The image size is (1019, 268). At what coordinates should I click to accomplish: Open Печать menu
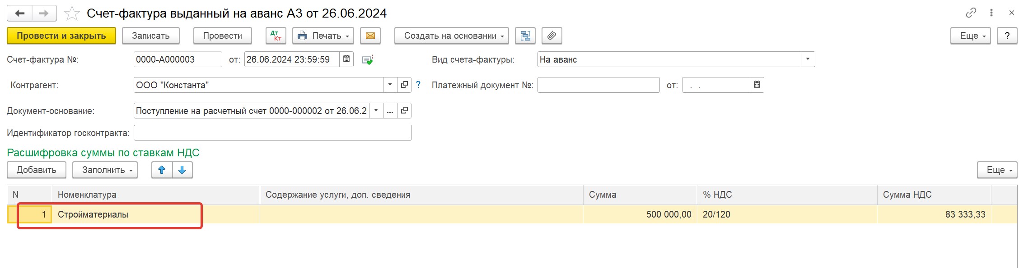(323, 36)
